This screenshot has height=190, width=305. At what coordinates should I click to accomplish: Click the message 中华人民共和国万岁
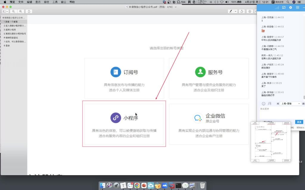point(271,40)
